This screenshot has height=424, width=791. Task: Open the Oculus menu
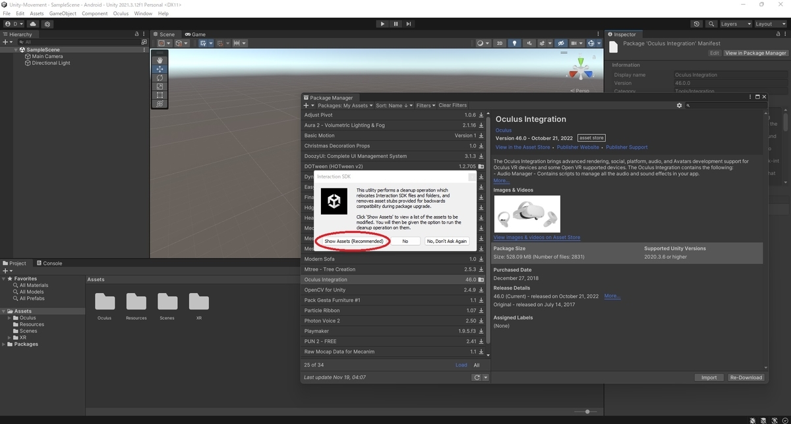(121, 13)
